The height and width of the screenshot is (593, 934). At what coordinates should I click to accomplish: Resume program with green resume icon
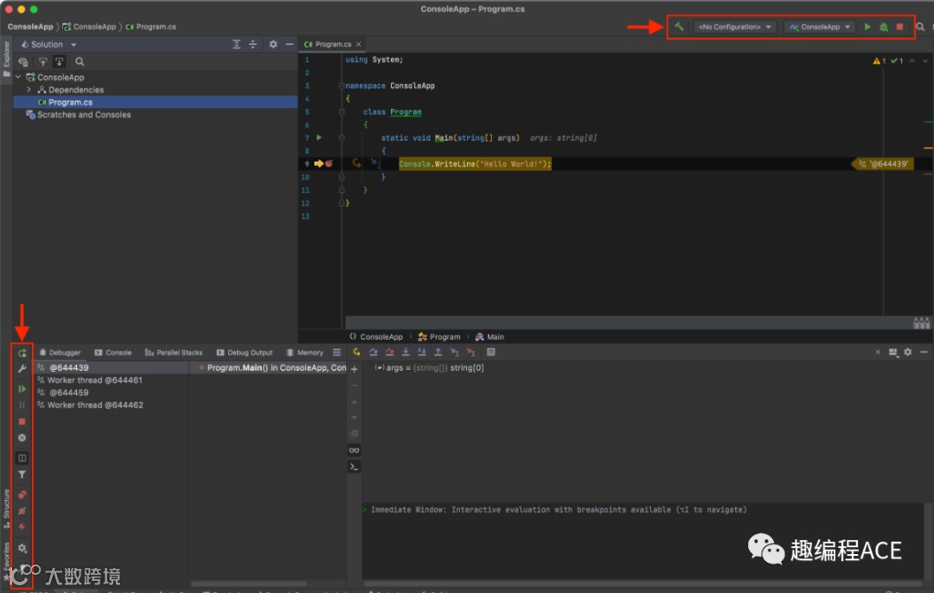(x=22, y=389)
